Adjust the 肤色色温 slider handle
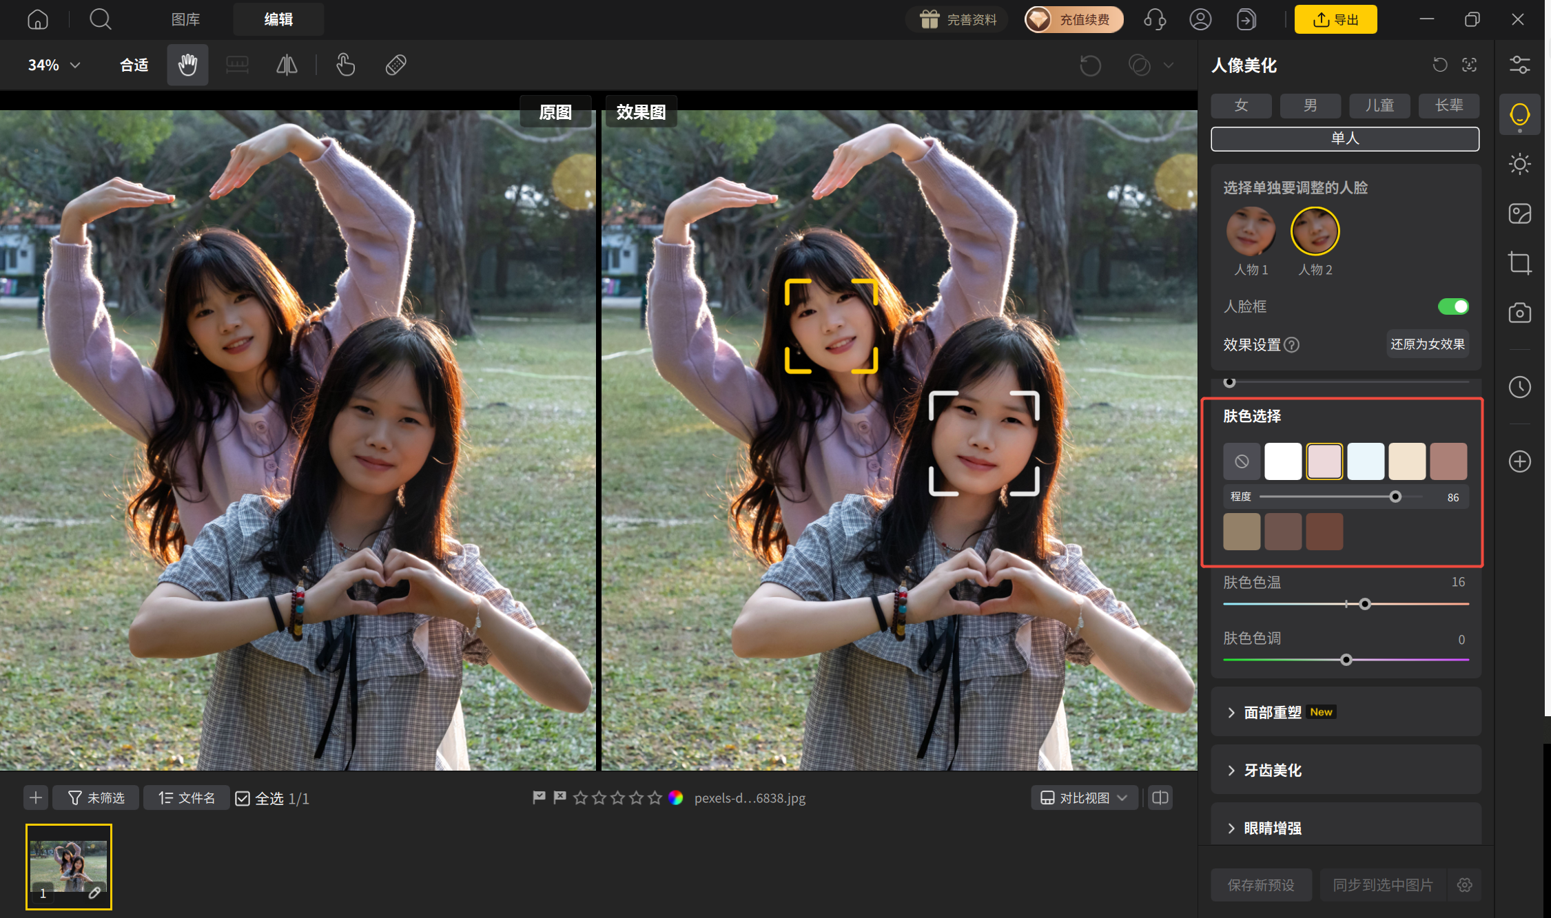The image size is (1551, 918). coord(1364,604)
